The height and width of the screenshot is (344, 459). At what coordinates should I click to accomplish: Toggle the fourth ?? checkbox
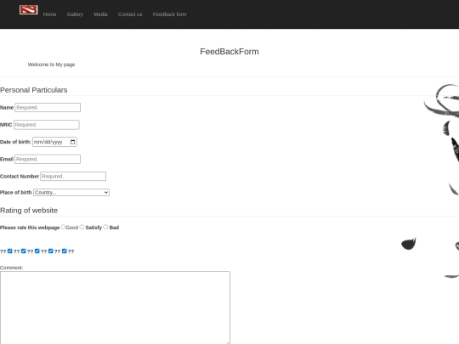pyautogui.click(x=51, y=251)
